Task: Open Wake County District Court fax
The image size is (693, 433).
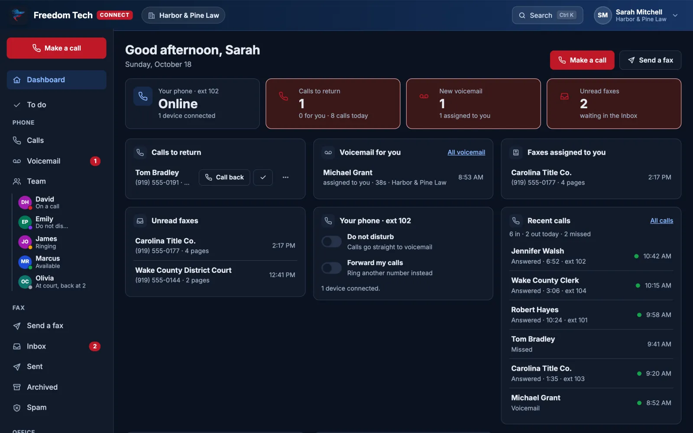Action: coord(215,275)
